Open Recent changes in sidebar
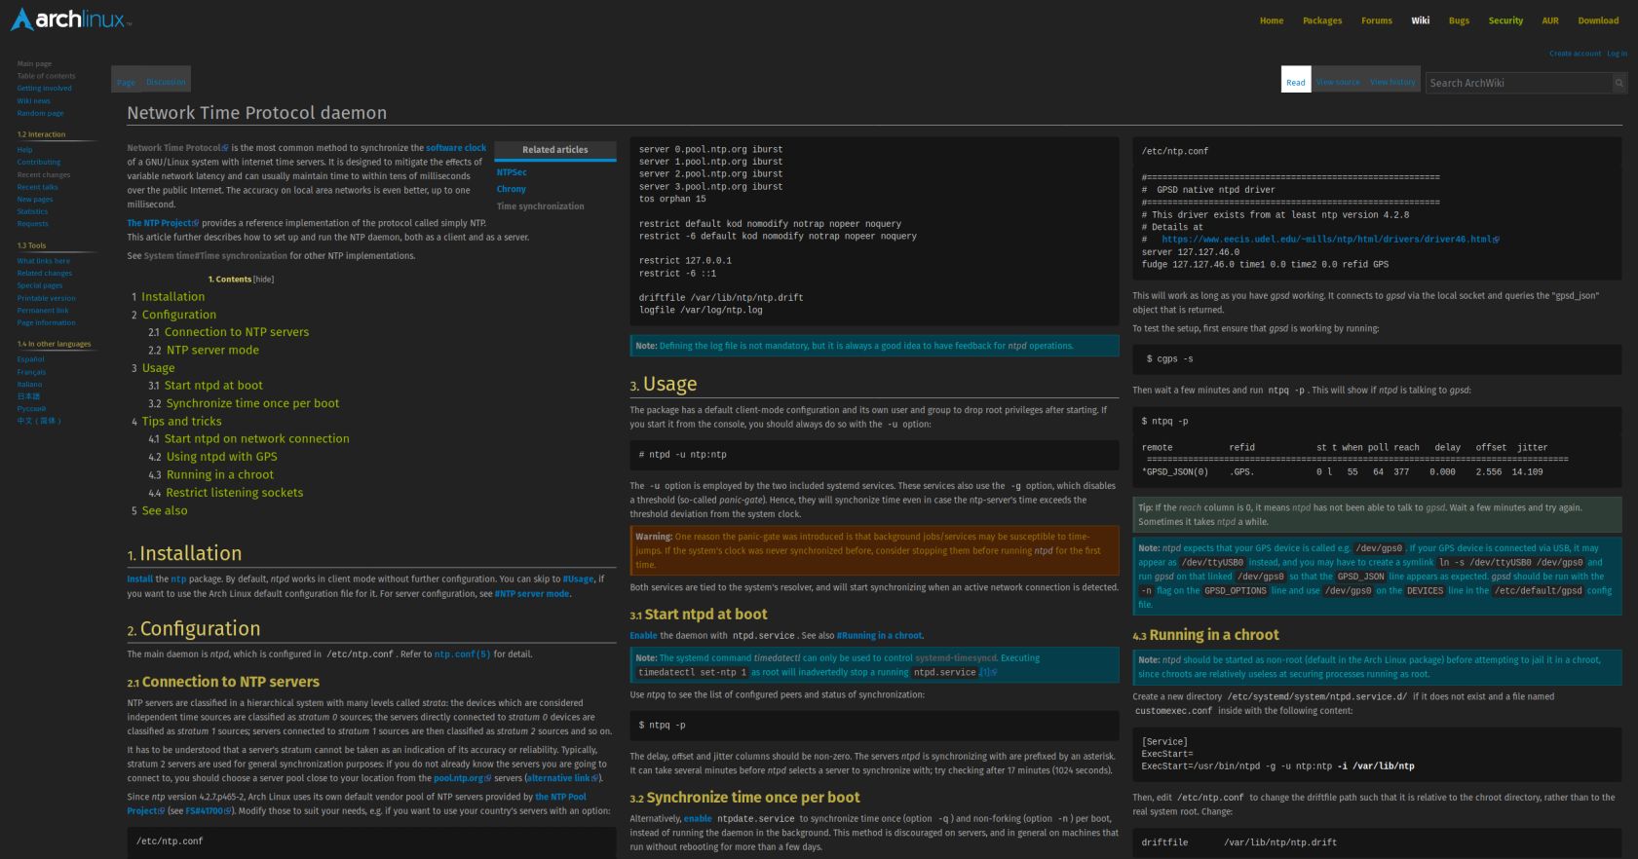Image resolution: width=1638 pixels, height=859 pixels. [44, 174]
